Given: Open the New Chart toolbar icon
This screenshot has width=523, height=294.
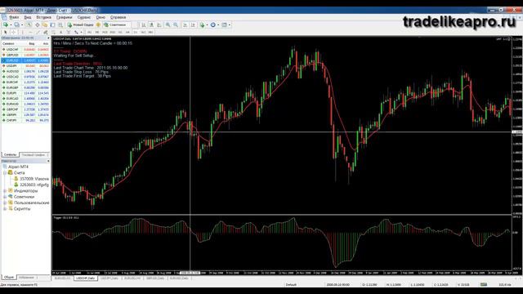Looking at the screenshot, I should coord(6,24).
